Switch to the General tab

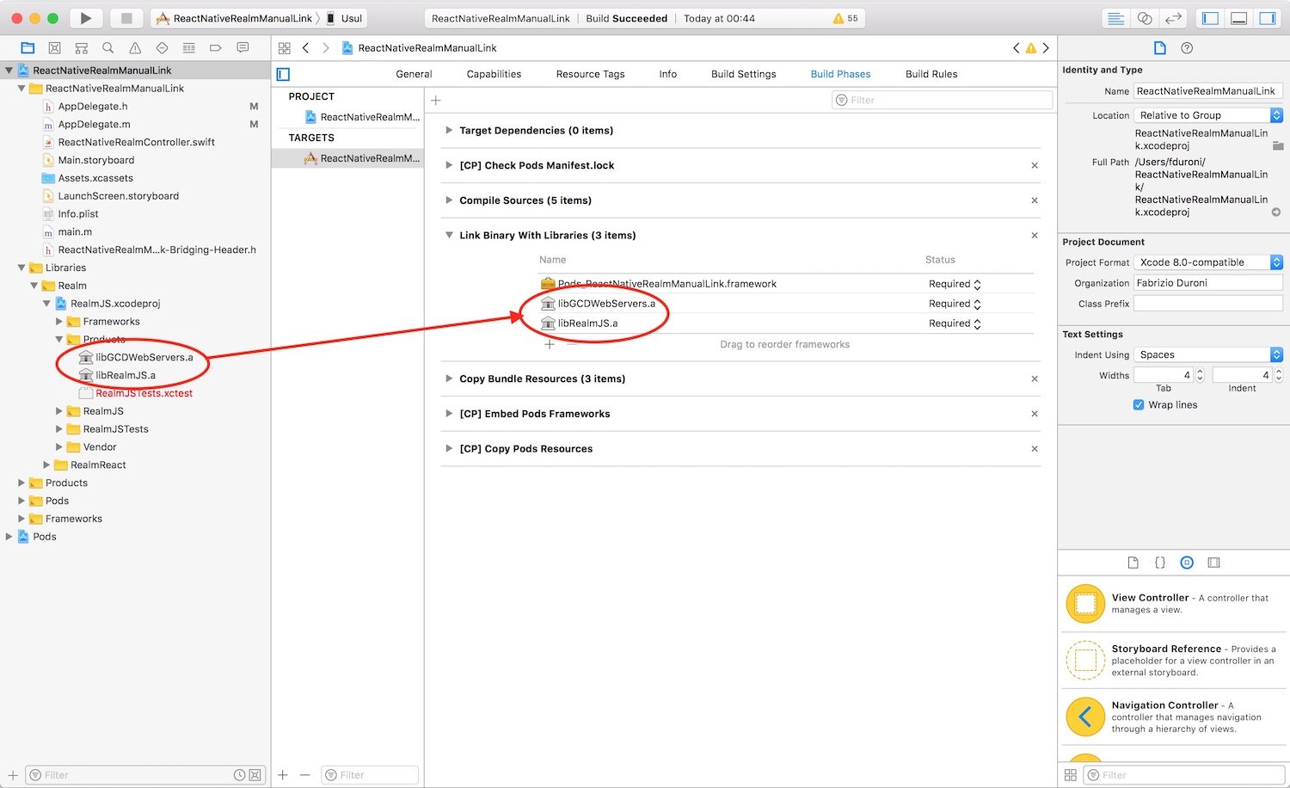coord(414,74)
